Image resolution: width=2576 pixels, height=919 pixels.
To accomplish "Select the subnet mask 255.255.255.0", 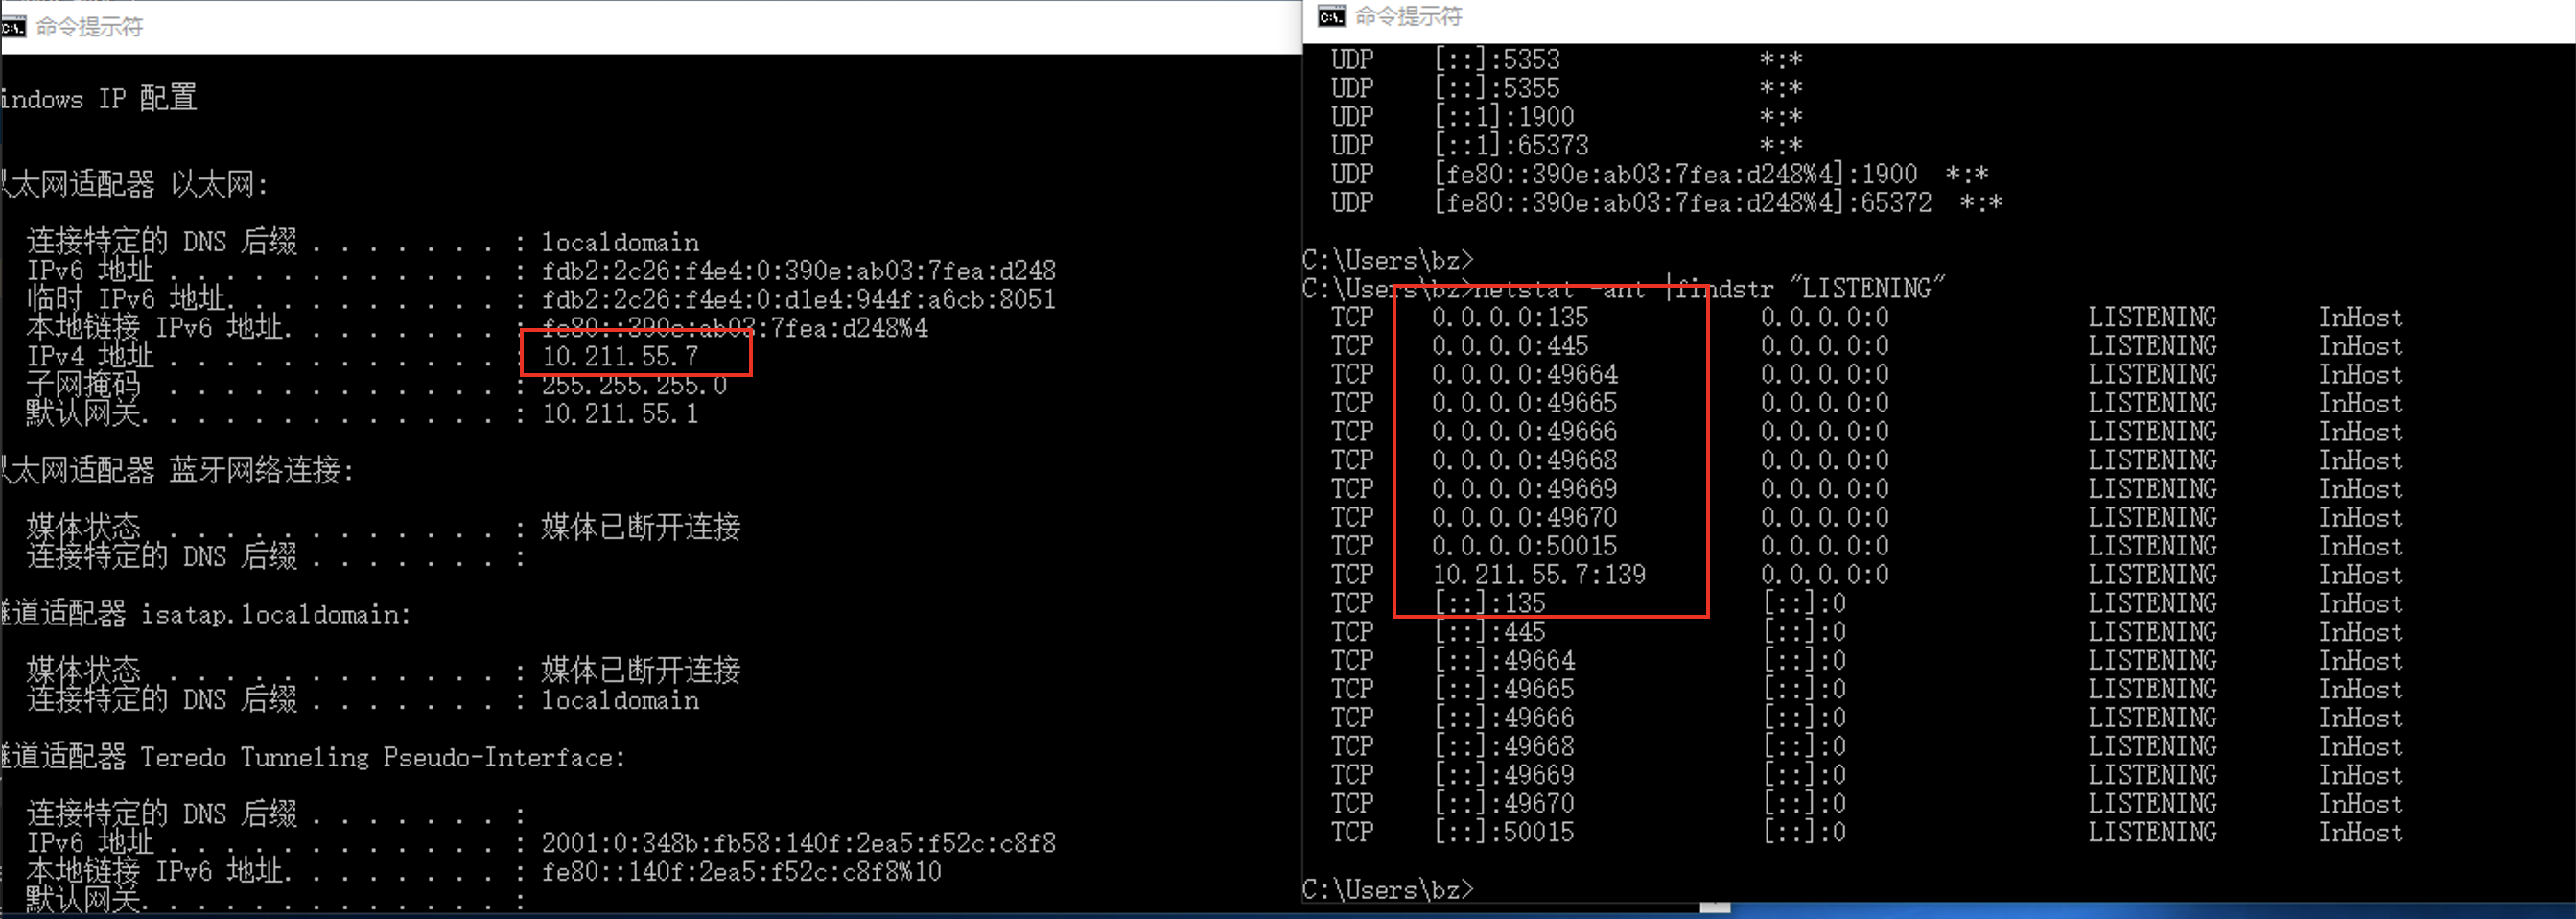I will tap(634, 385).
